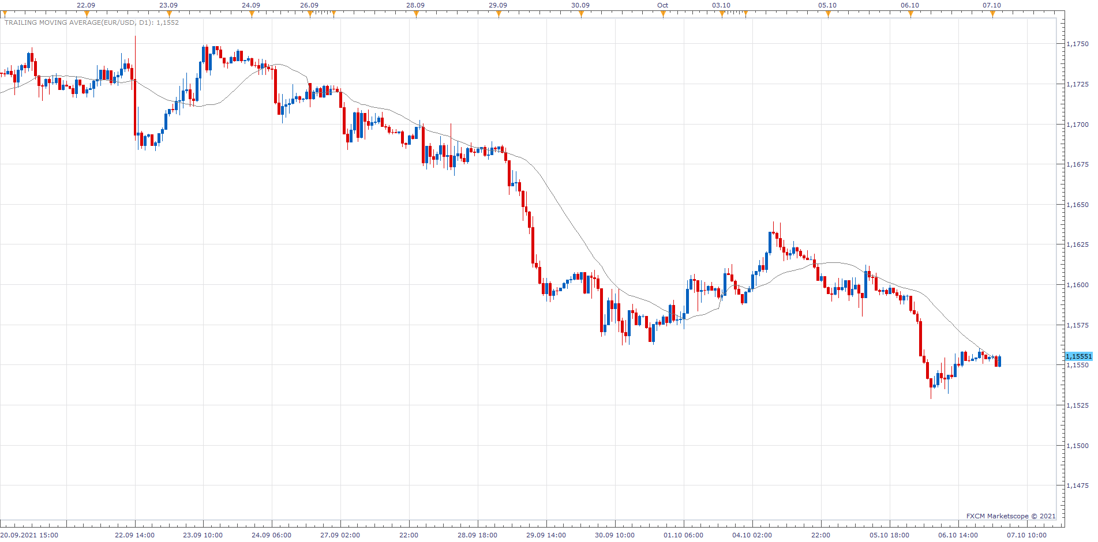Click the 1,1750 price axis label
The image size is (1098, 542).
click(1077, 44)
